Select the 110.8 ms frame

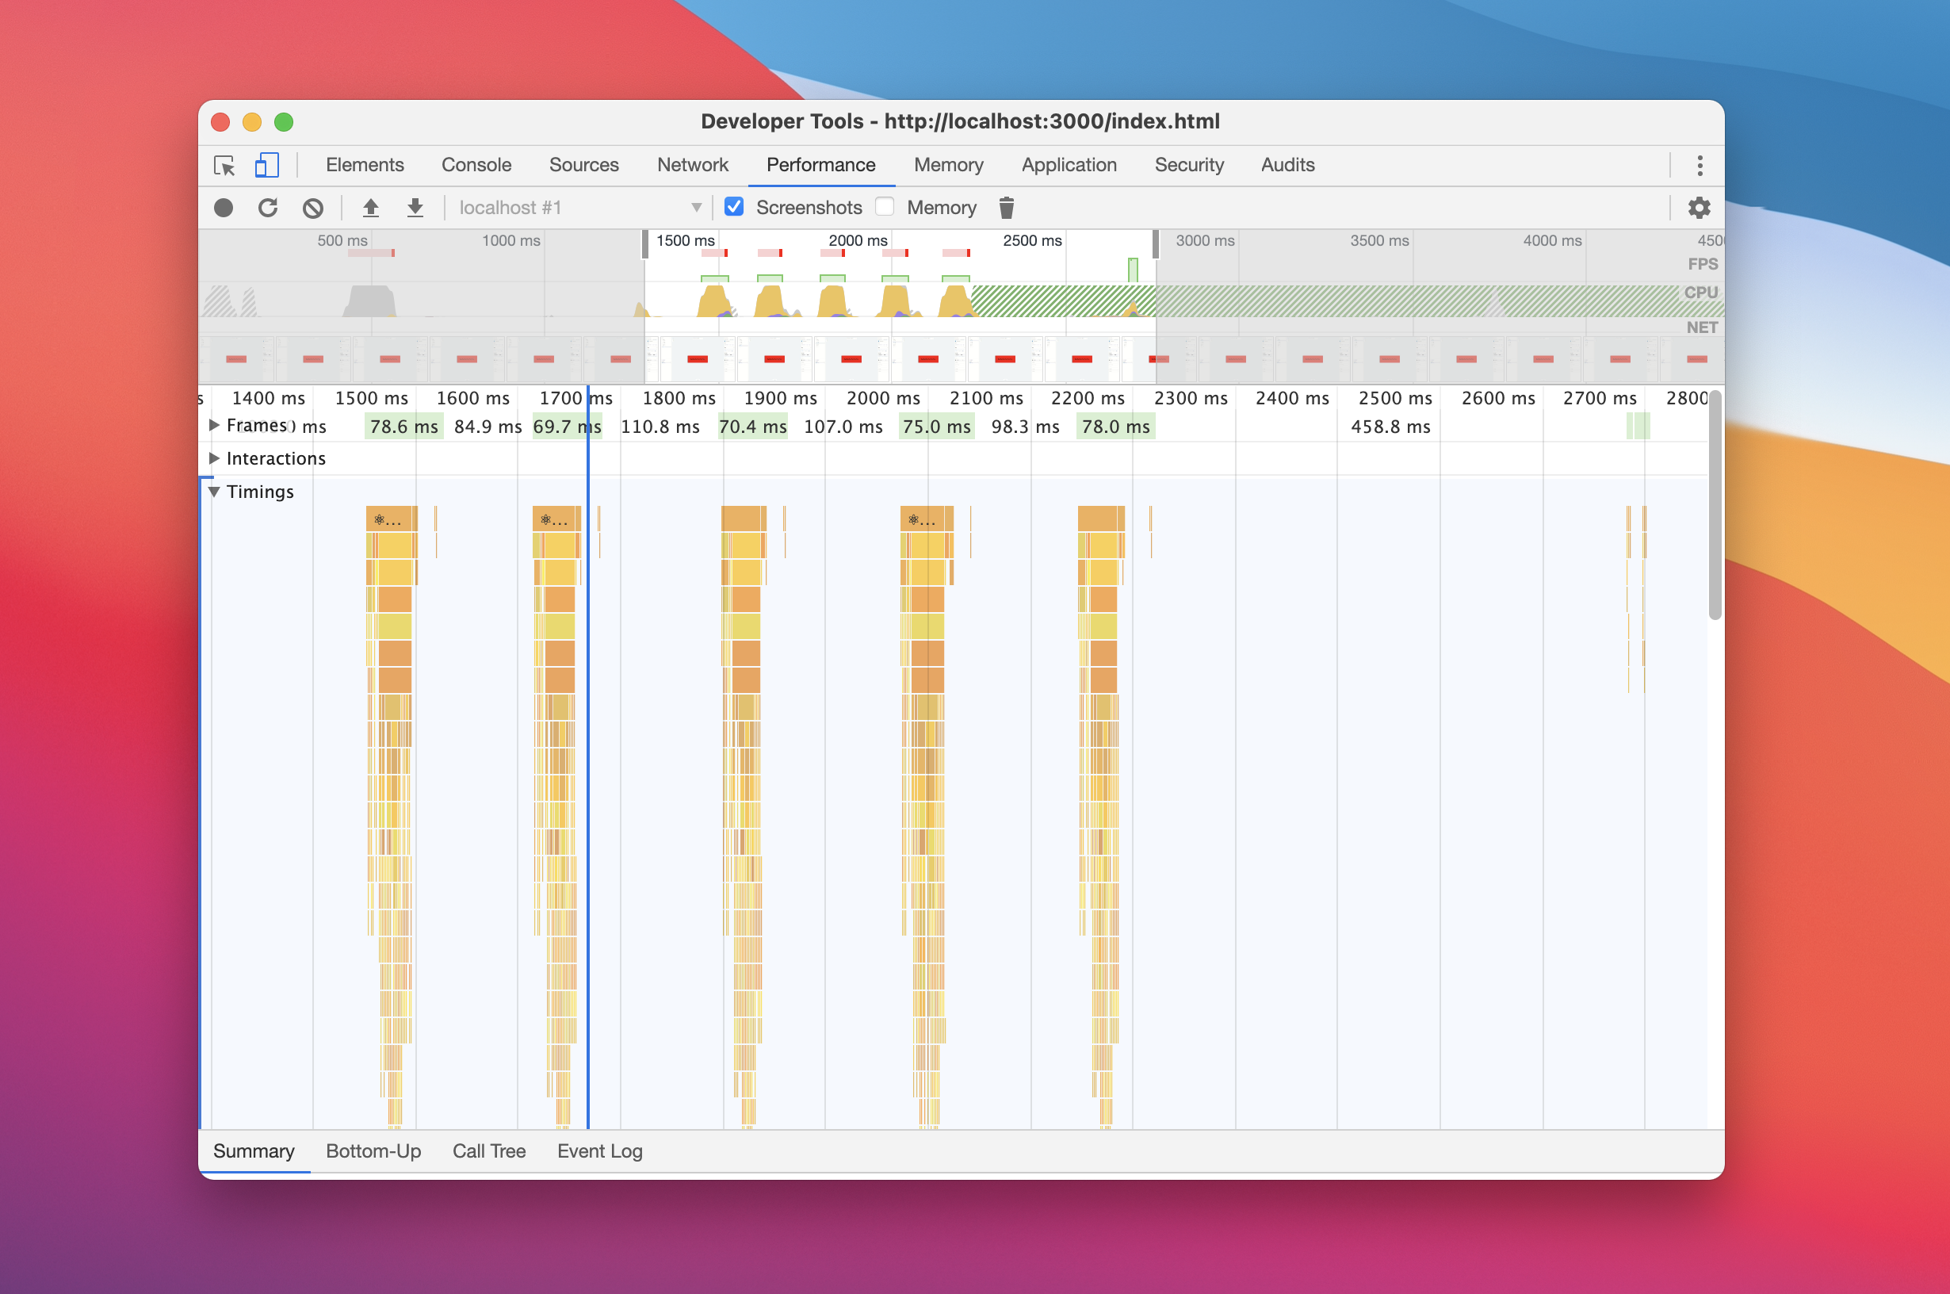coord(660,427)
